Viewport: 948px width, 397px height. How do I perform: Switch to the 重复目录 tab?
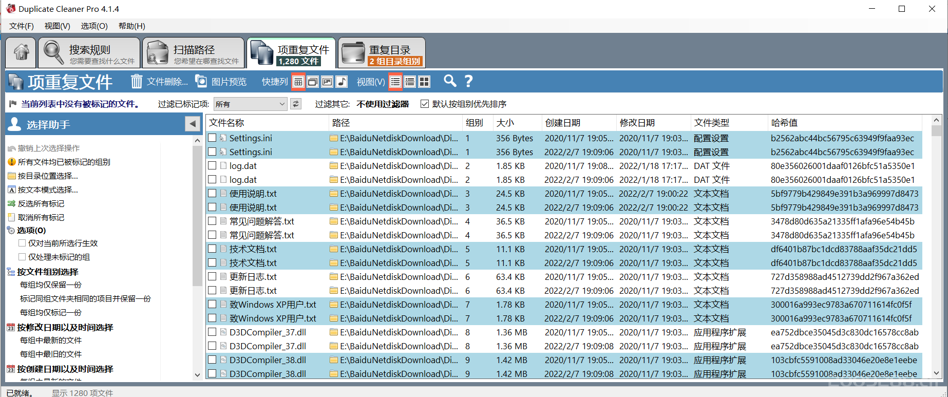[x=382, y=53]
